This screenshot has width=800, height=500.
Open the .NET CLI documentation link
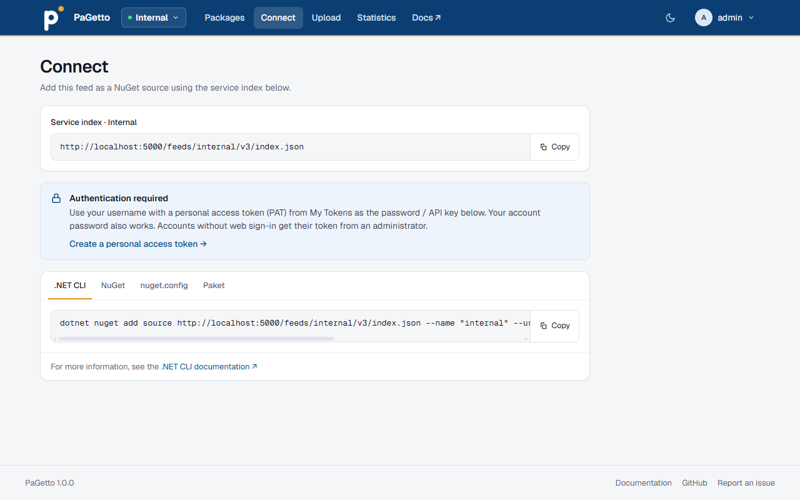pos(209,367)
